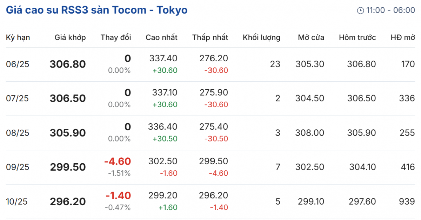Sort by the Khối lượng column header
This screenshot has width=421, height=220.
coord(261,37)
